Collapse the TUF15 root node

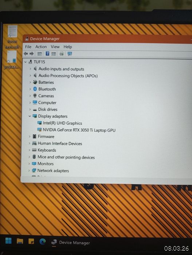[26, 62]
